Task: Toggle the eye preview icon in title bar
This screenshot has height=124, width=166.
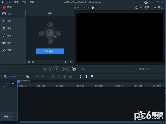Action: coord(146,2)
